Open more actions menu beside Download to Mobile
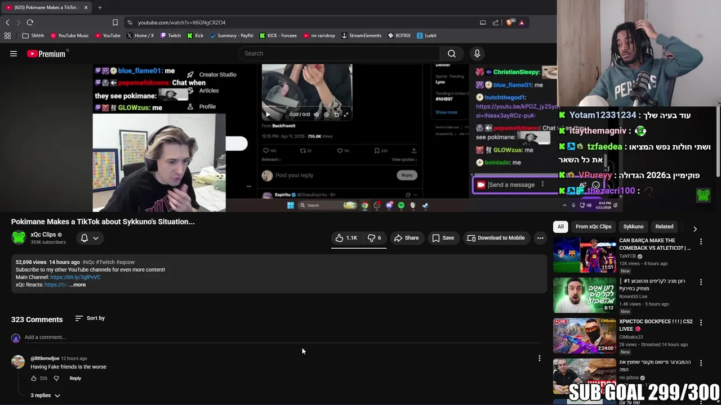Viewport: 721px width, 405px height. (540, 238)
